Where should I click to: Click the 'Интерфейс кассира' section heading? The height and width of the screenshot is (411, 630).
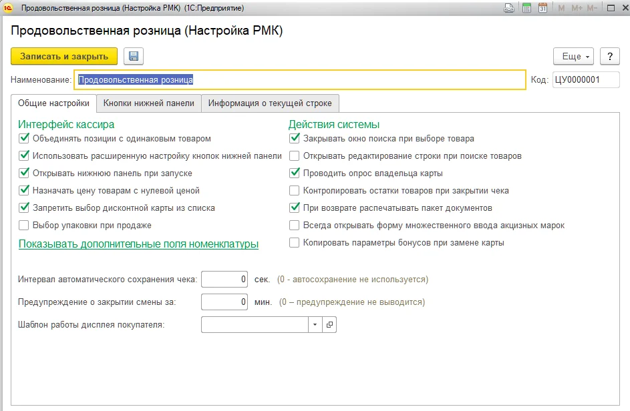(66, 124)
